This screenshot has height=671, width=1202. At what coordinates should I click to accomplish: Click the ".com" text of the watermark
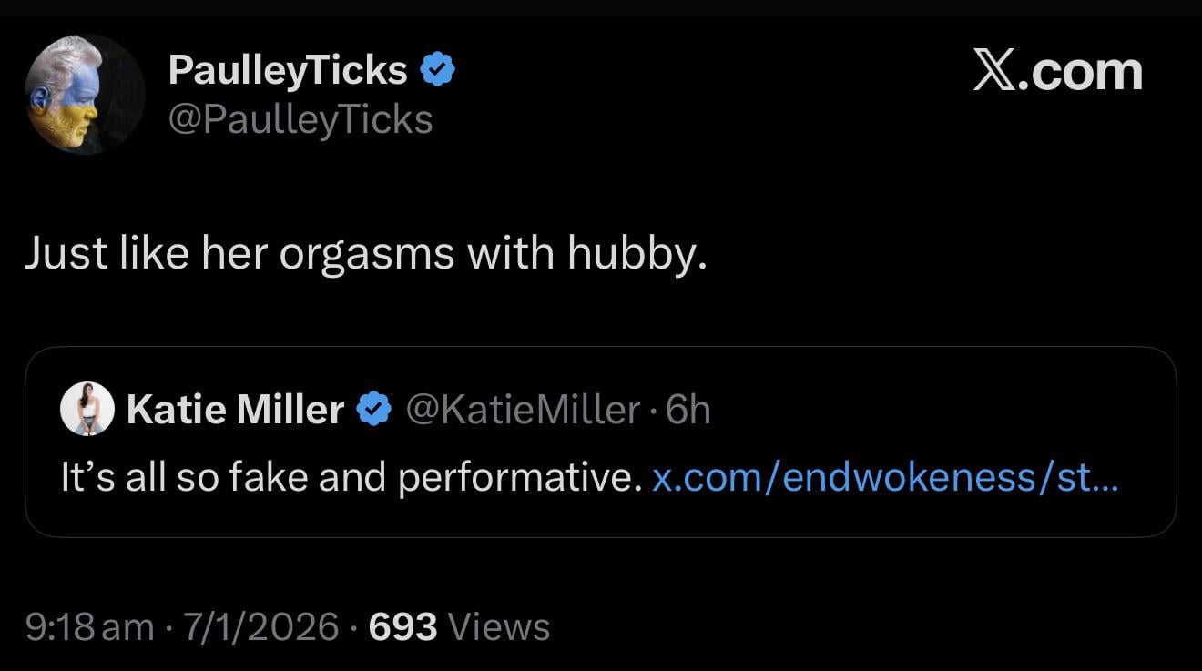tap(1084, 73)
